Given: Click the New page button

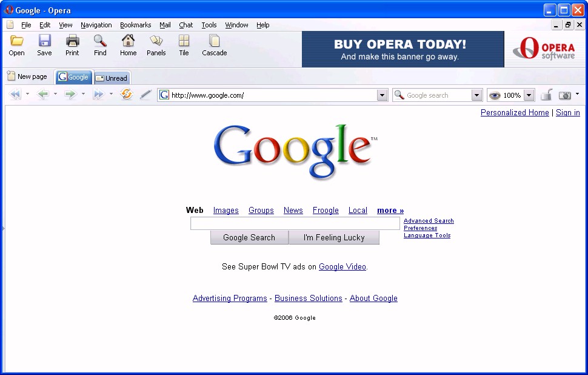Looking at the screenshot, I should pos(27,76).
